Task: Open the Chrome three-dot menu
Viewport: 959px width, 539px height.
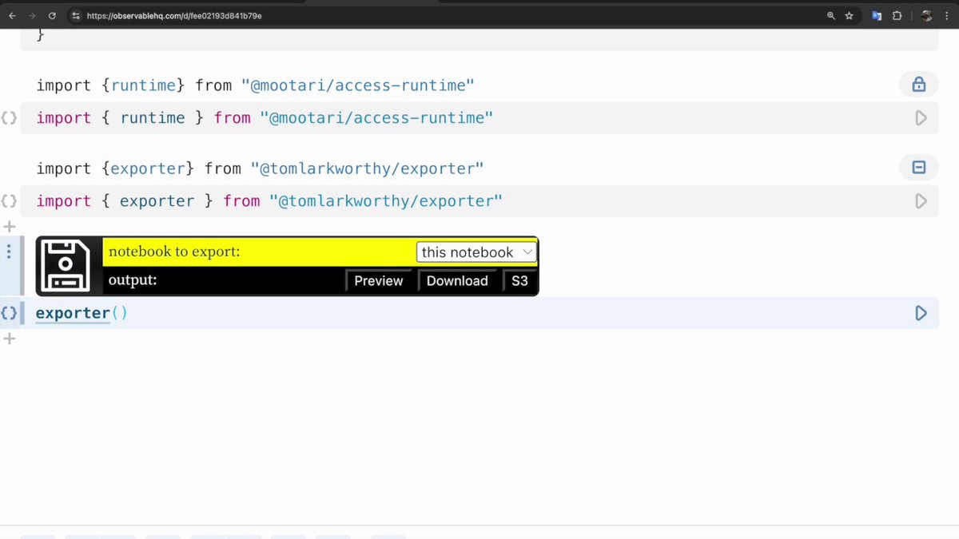Action: 947,15
